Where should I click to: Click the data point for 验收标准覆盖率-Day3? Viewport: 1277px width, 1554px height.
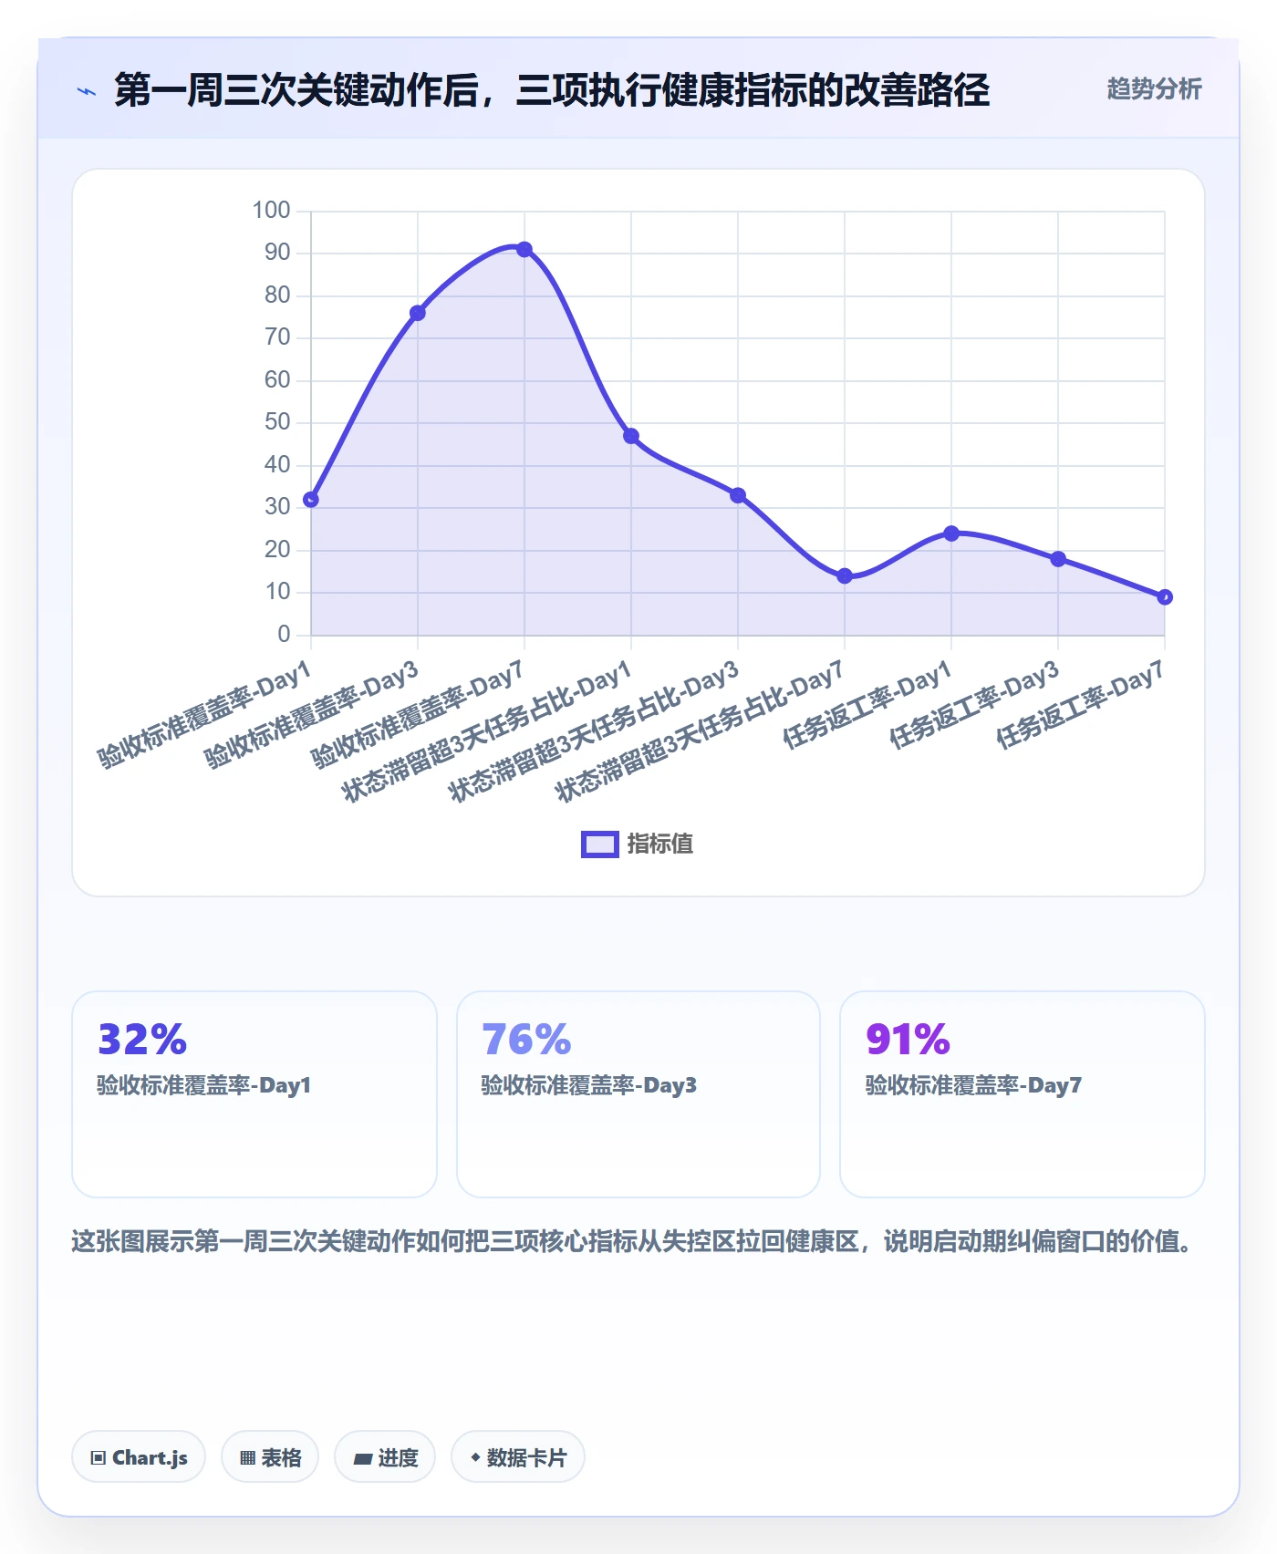click(418, 313)
